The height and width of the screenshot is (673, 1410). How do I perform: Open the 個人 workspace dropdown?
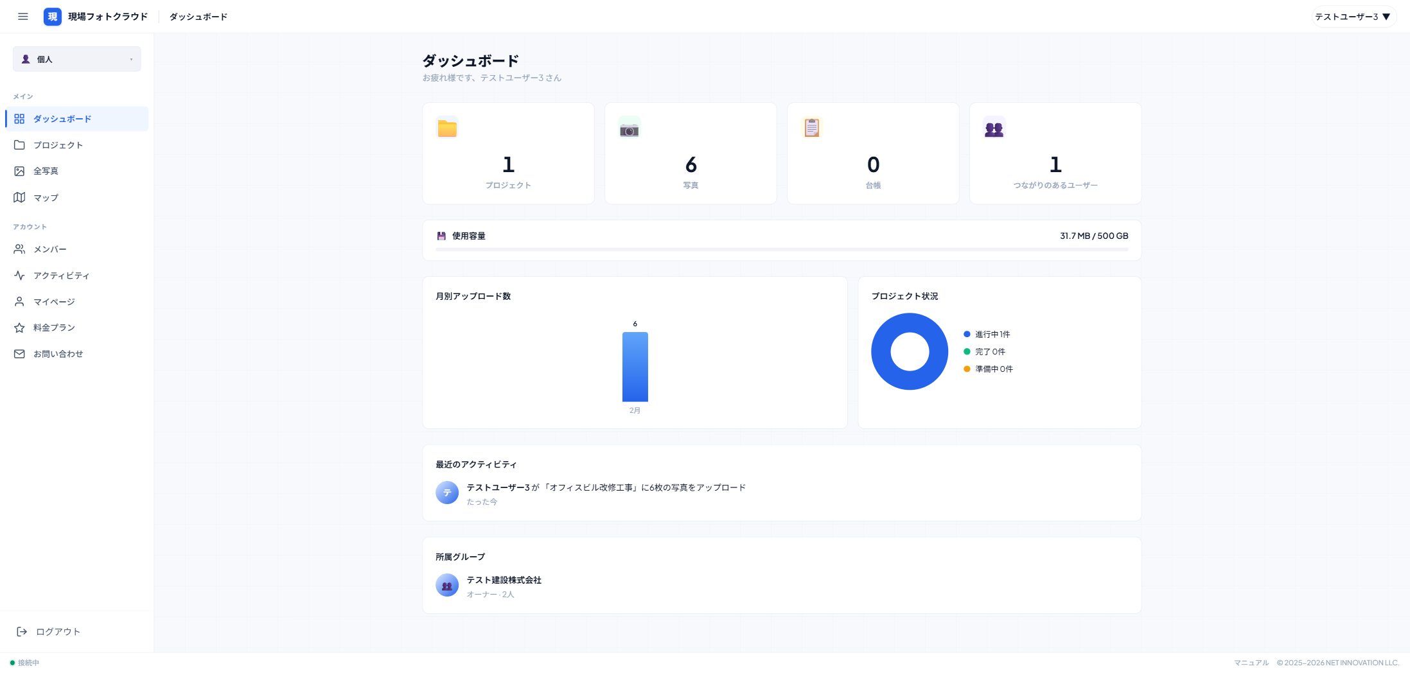tap(77, 59)
